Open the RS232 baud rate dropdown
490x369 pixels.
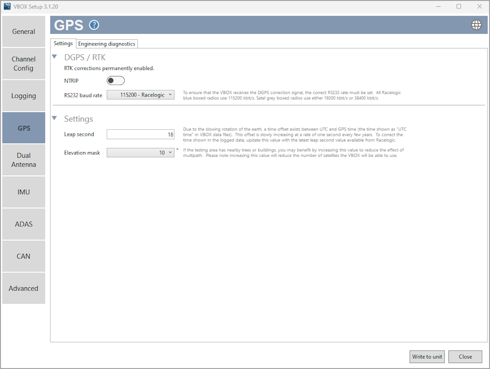141,95
